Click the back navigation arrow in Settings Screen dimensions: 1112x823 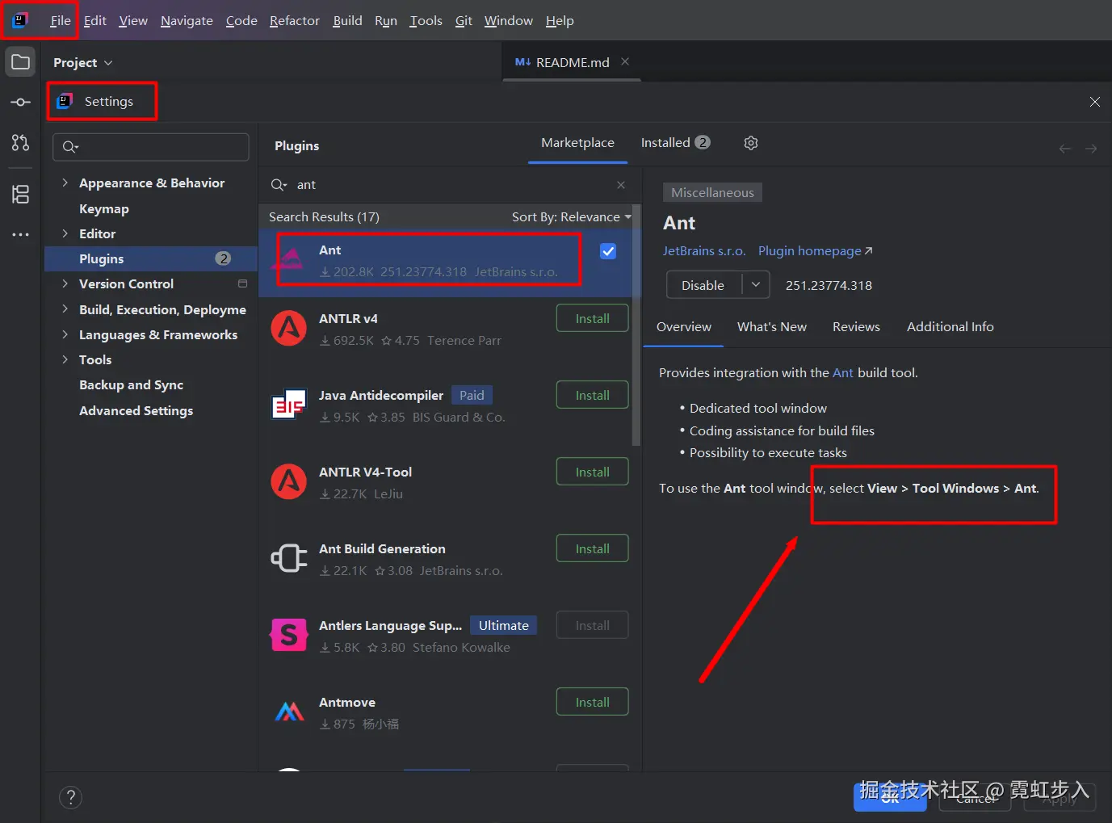pos(1065,149)
